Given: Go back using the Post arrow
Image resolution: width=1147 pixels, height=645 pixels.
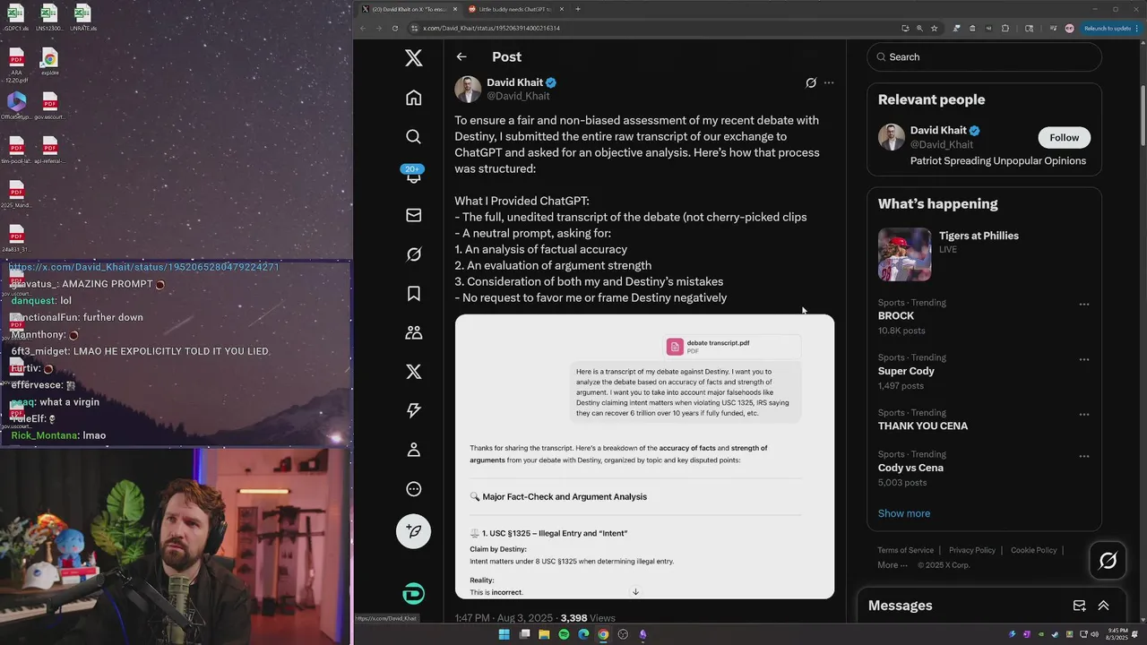Looking at the screenshot, I should tap(461, 56).
